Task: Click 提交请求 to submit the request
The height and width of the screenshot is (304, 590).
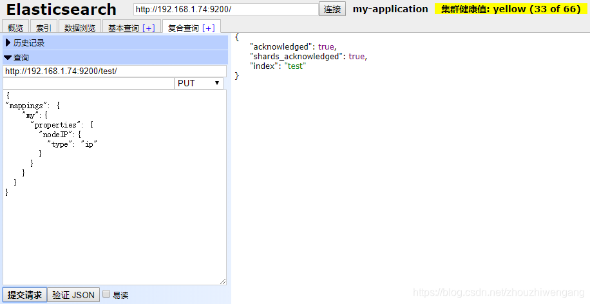Action: pyautogui.click(x=25, y=295)
